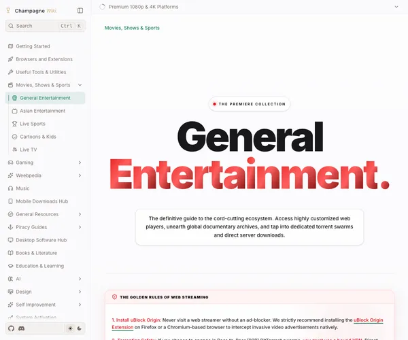
Task: Click the Live TV satellite icon
Action: coord(14,150)
